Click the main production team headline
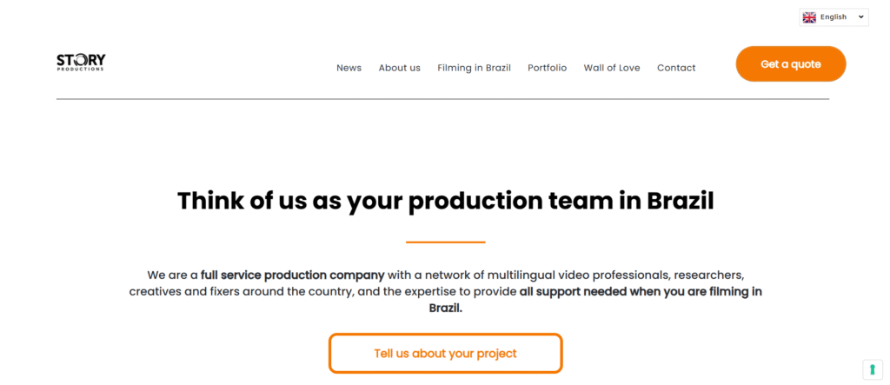This screenshot has width=890, height=385. click(x=446, y=201)
